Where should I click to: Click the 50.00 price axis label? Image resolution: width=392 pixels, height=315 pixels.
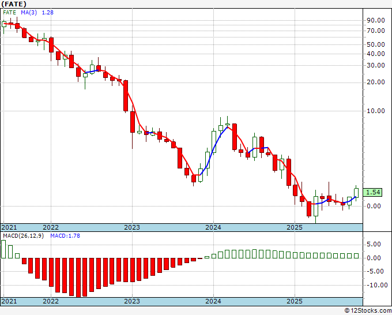(376, 44)
